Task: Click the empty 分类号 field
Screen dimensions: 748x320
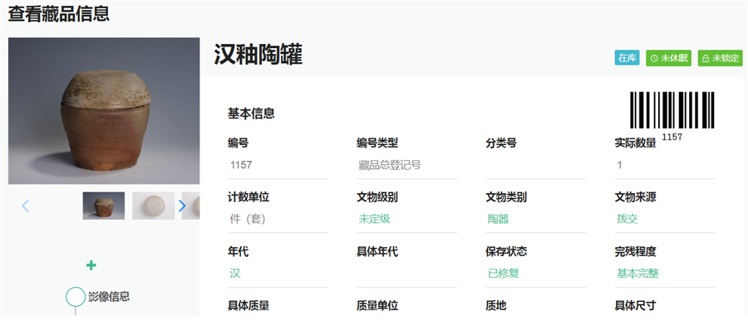Action: tap(536, 166)
